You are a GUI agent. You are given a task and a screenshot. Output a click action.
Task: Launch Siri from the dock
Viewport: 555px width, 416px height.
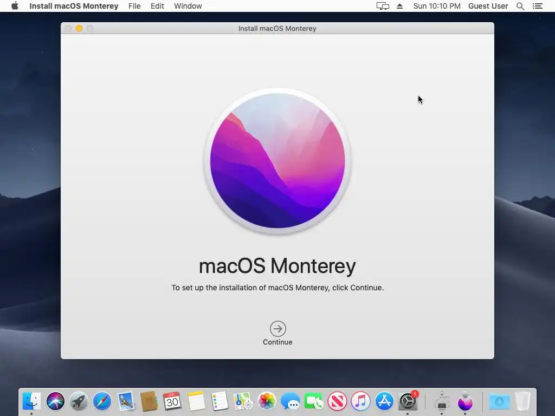[x=56, y=401]
